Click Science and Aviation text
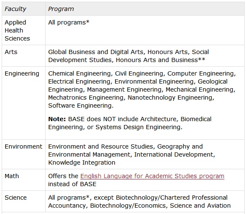This screenshot has width=246, height=214. (200, 206)
